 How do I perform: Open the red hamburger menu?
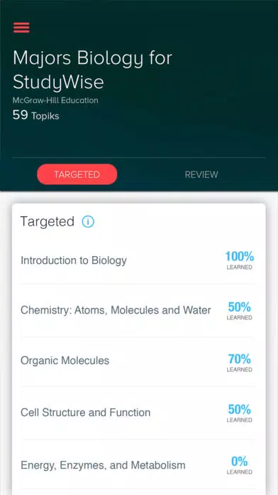click(21, 28)
